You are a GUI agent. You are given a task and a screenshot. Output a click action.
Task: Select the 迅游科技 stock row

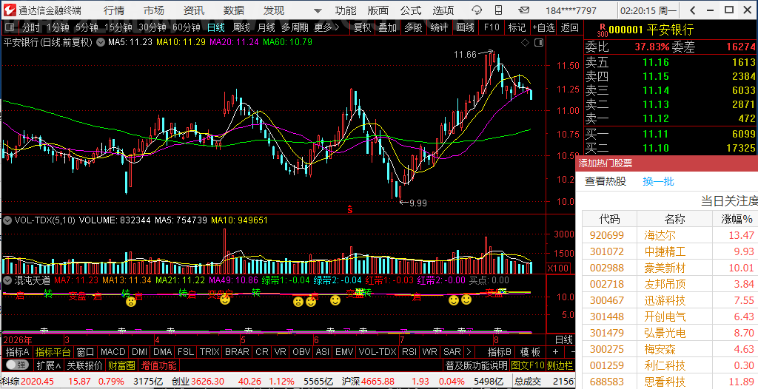670,300
